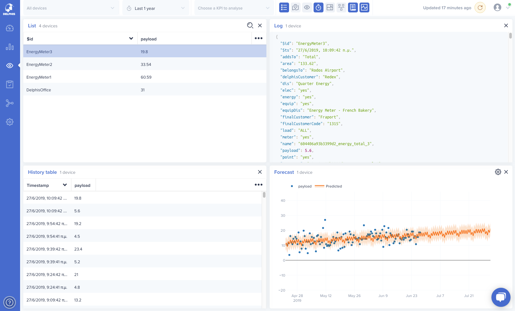This screenshot has width=515, height=311.
Task: Sort by the $id column arrow
Action: (x=131, y=39)
